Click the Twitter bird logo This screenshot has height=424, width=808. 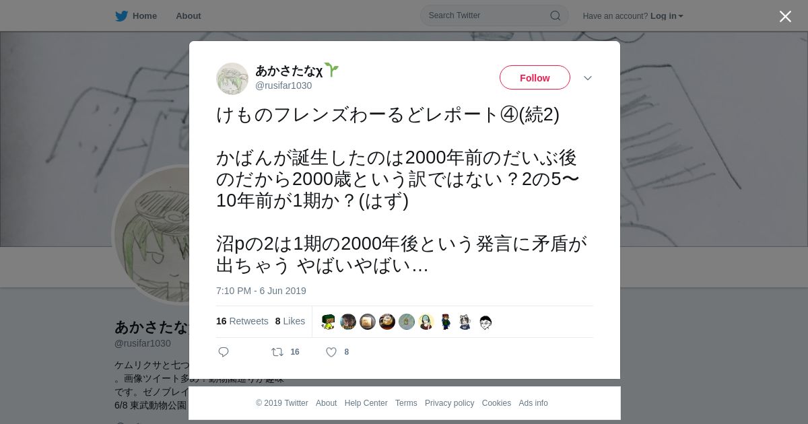(x=121, y=16)
